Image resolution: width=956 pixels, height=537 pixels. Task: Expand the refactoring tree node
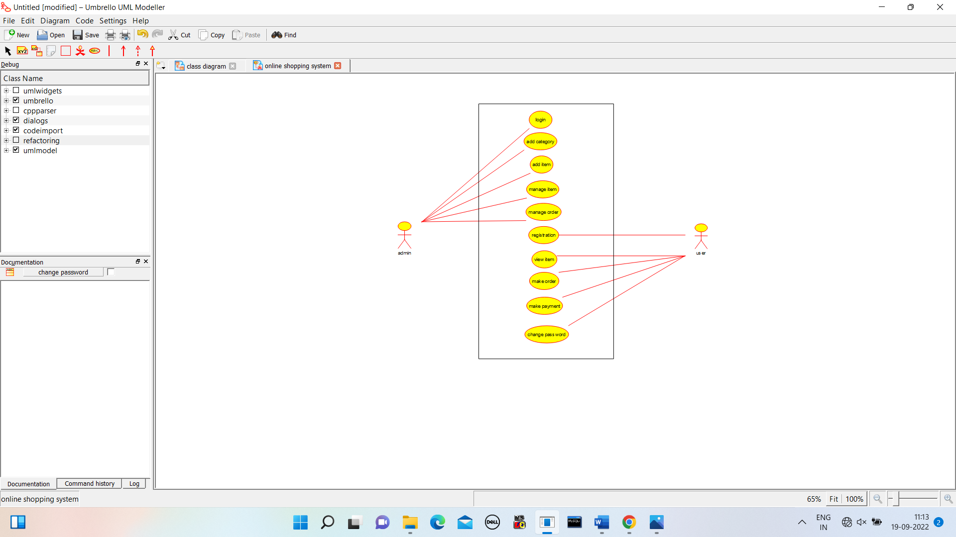pos(6,141)
